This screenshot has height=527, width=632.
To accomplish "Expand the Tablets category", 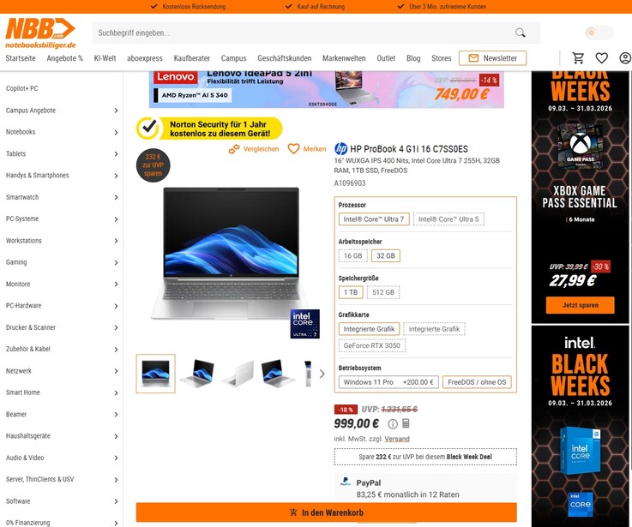I will click(x=116, y=154).
